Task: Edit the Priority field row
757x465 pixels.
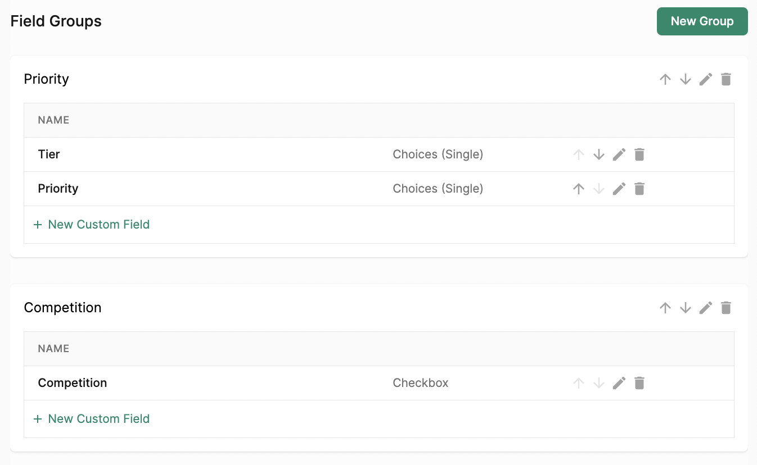Action: click(x=619, y=189)
